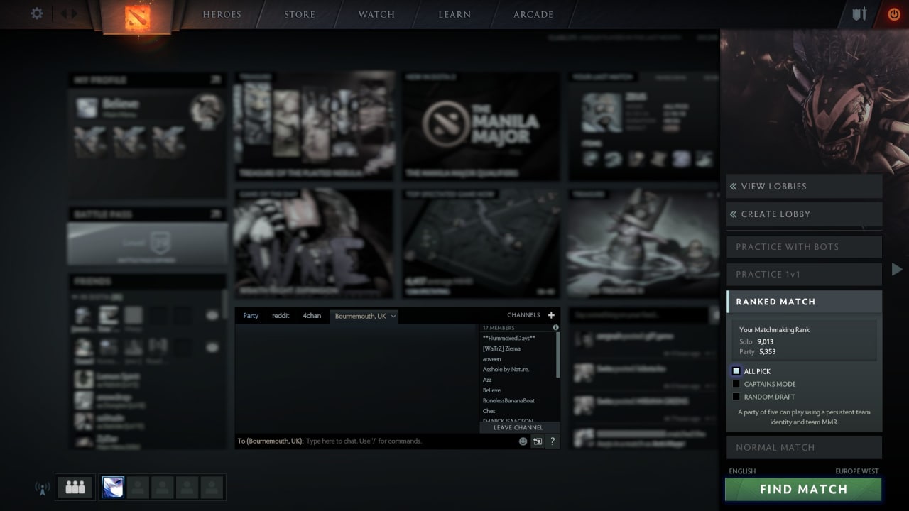This screenshot has height=511, width=909.
Task: Open The Manila Major news tile
Action: point(481,126)
